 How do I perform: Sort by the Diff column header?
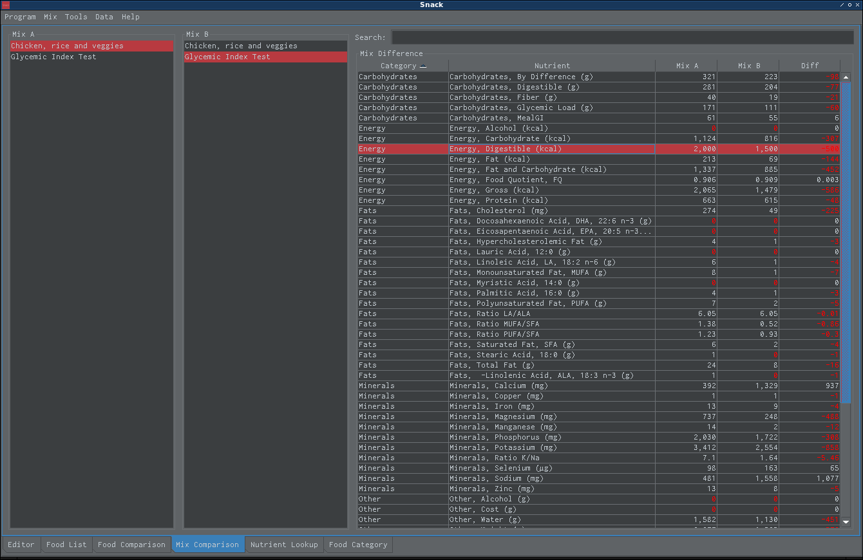810,66
